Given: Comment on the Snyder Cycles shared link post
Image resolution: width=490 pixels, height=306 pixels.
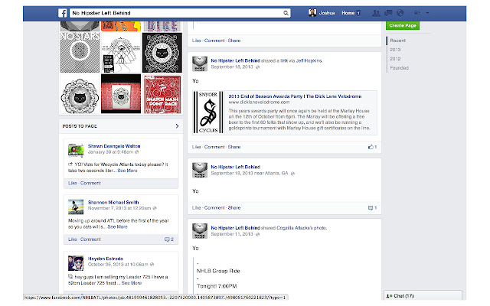Looking at the screenshot, I should (214, 147).
